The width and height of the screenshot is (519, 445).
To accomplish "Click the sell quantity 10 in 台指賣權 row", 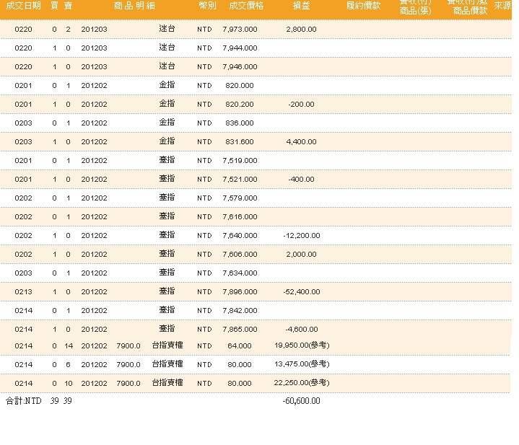I will pos(69,384).
